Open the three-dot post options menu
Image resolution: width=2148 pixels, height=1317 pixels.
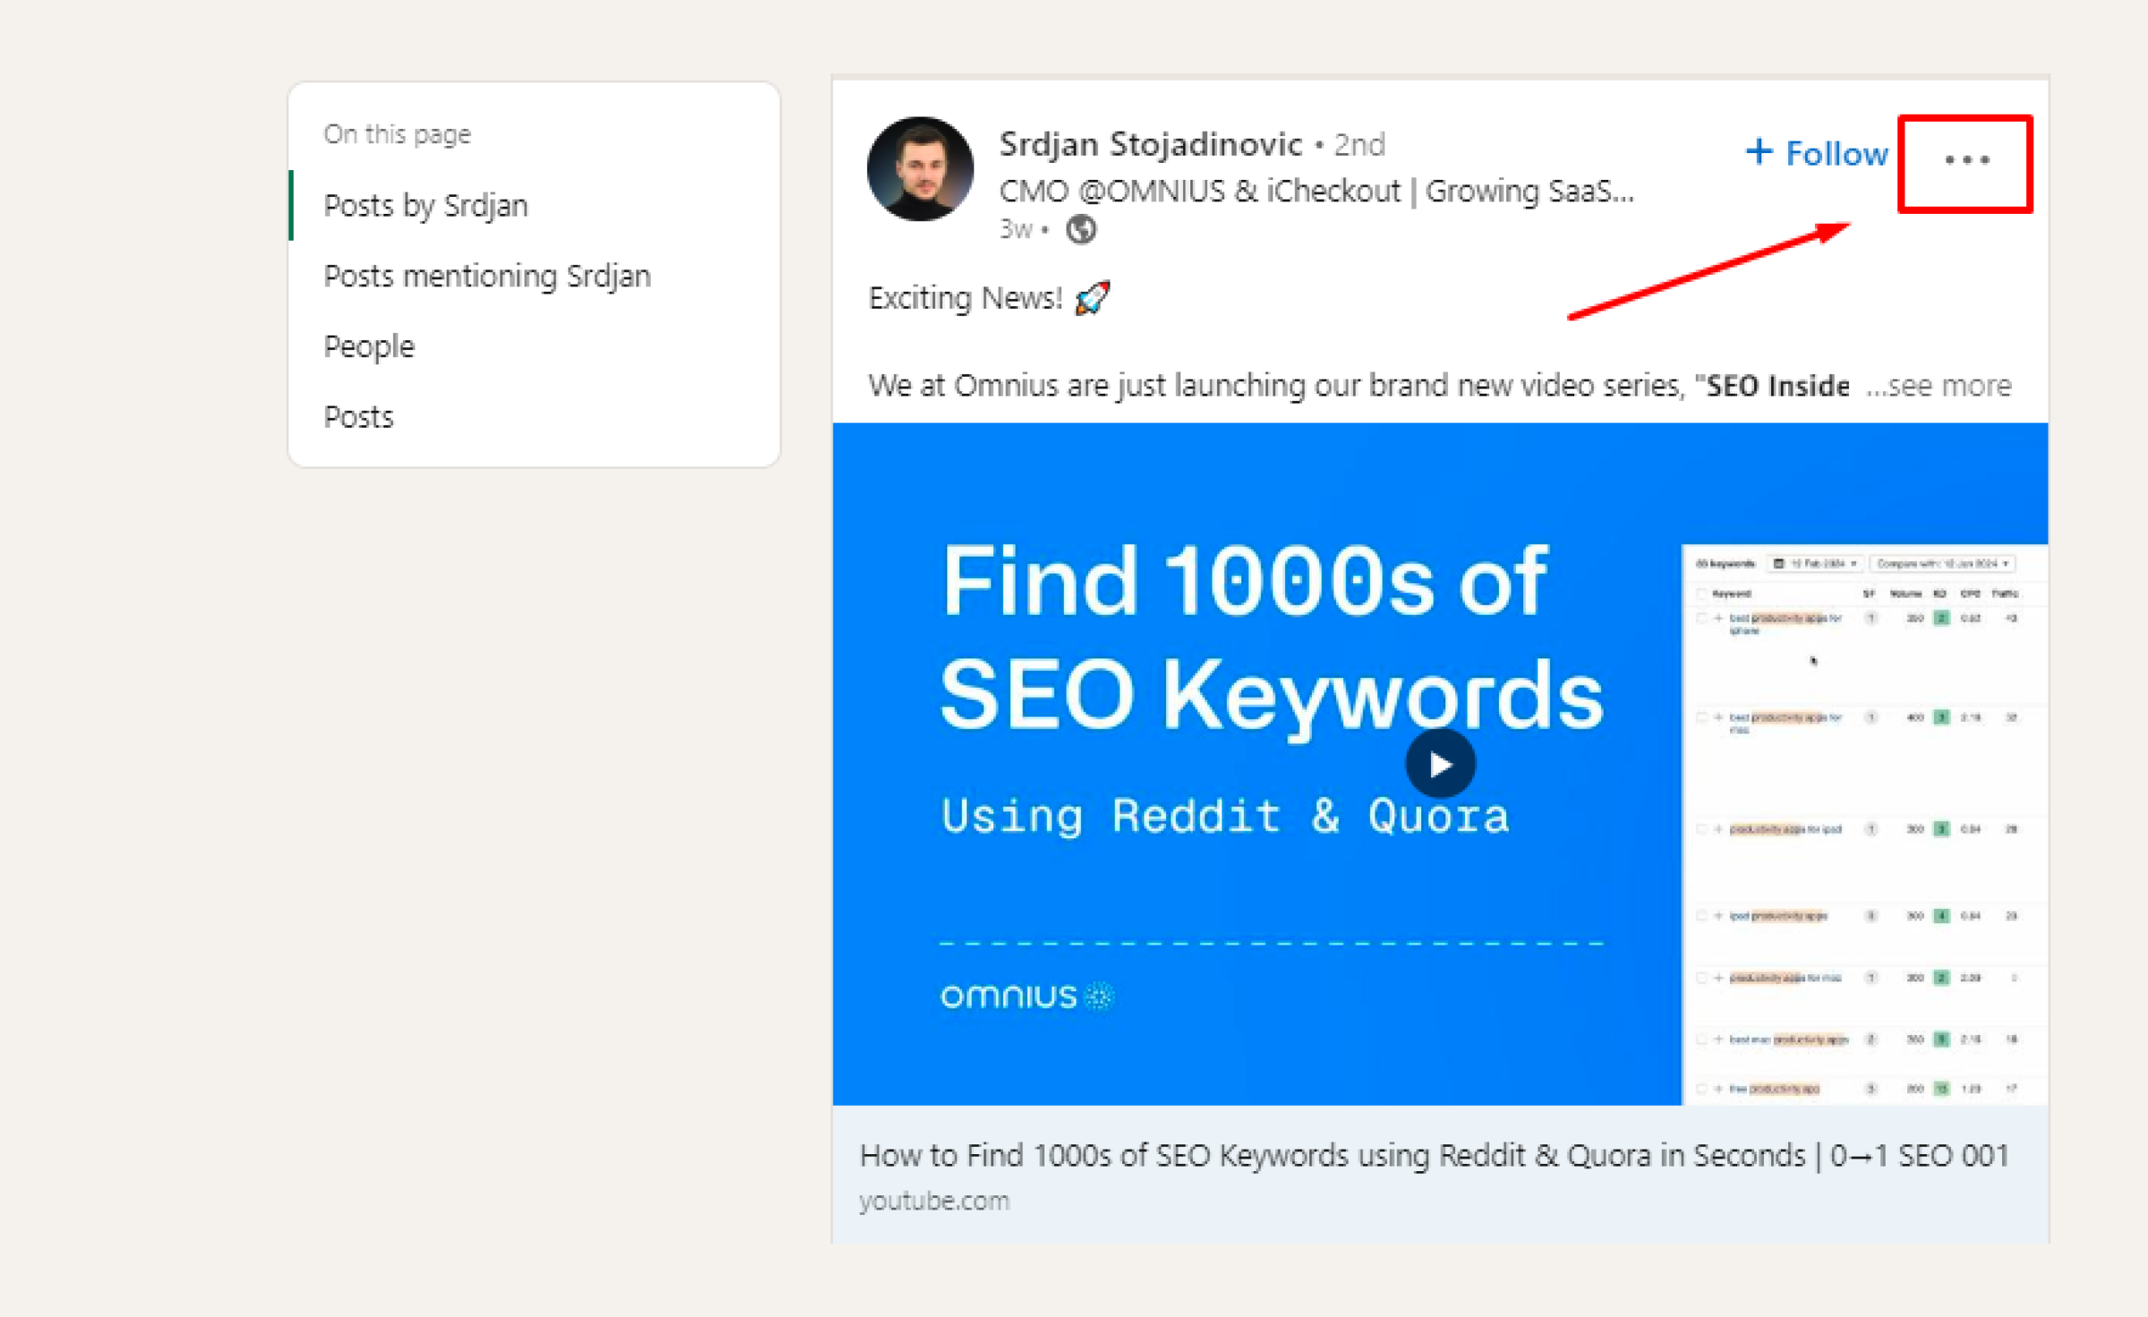[1966, 160]
